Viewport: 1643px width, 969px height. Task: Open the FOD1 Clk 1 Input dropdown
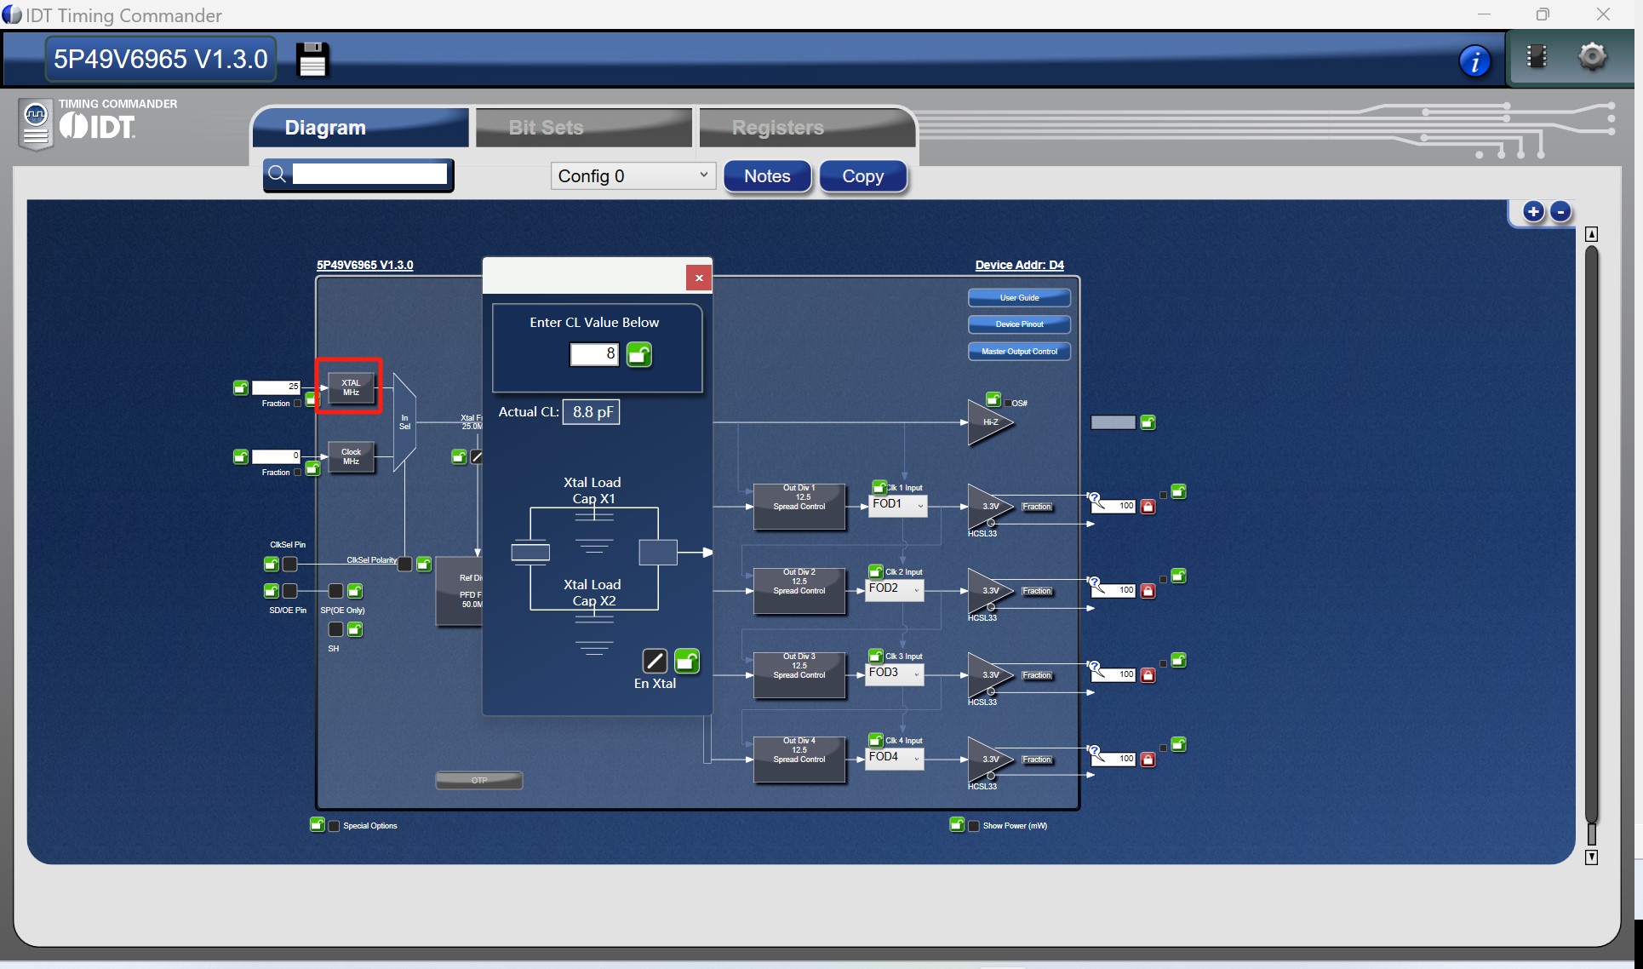897,504
